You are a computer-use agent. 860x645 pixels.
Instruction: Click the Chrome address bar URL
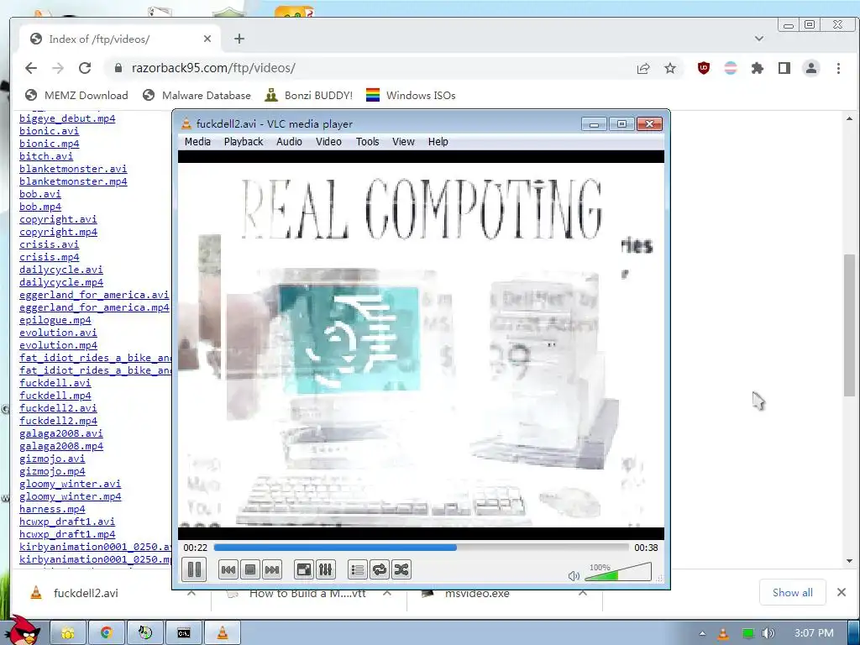[213, 68]
